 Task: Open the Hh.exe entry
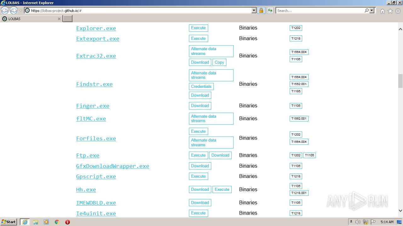86,190
